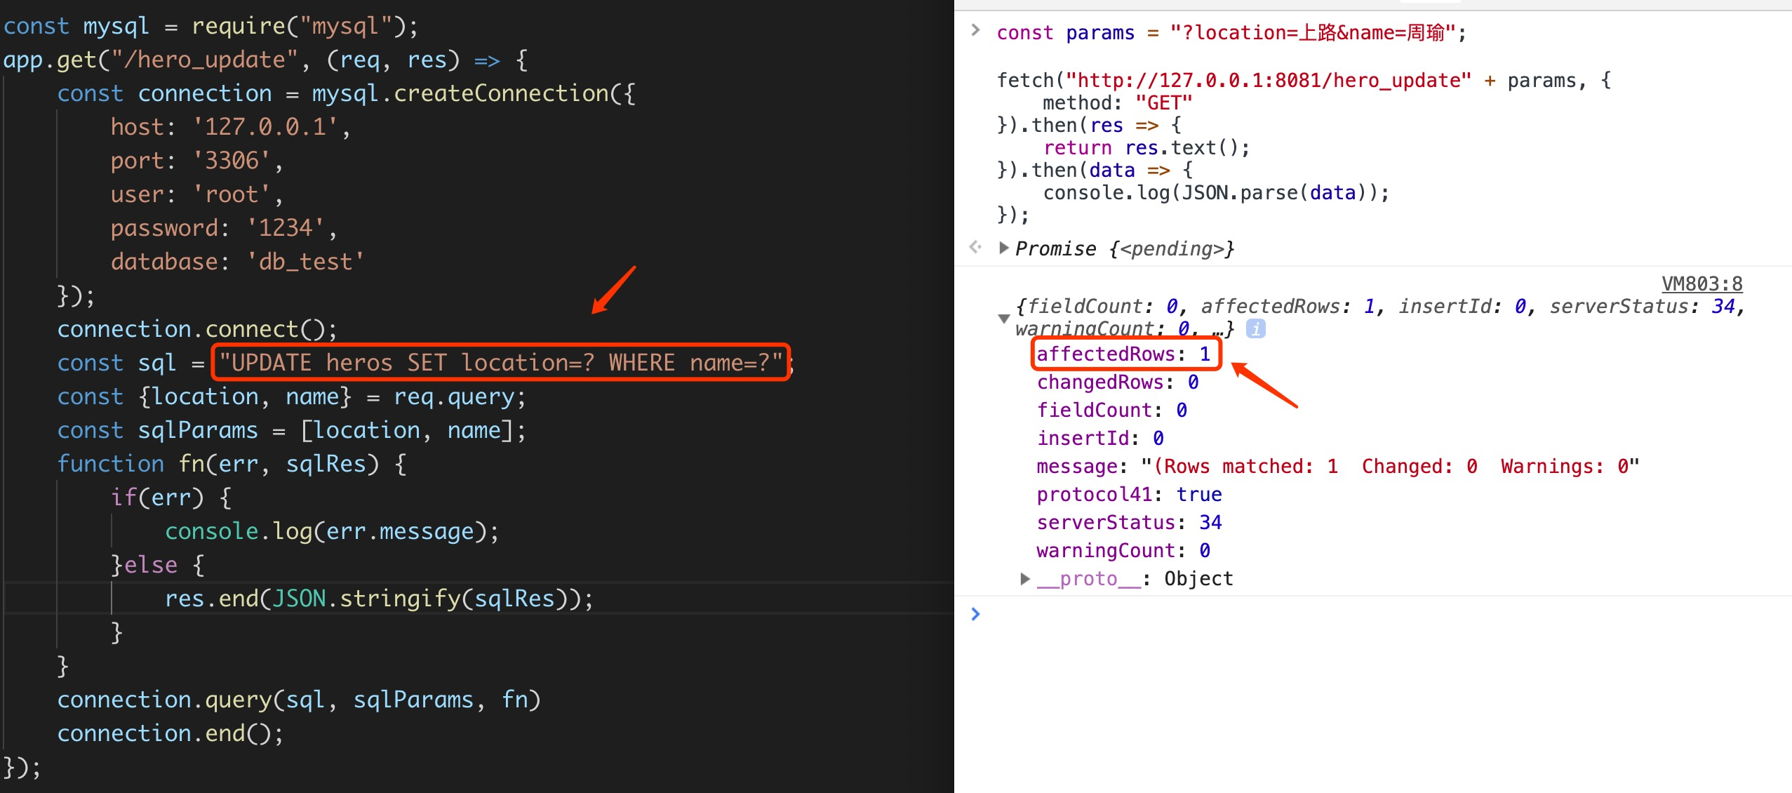The image size is (1792, 793).
Task: Click the serverStatus: 34 property
Action: (x=1128, y=523)
